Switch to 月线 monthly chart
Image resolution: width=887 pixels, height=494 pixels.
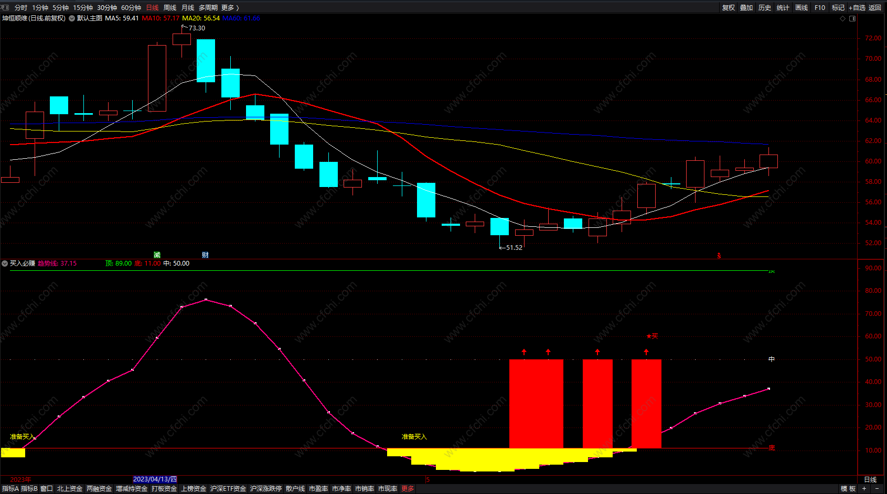(188, 8)
